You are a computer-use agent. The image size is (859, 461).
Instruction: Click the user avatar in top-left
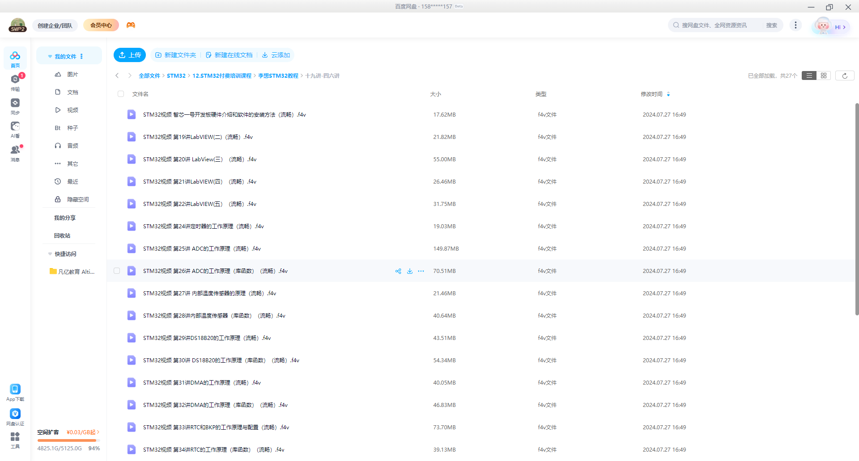pos(17,25)
